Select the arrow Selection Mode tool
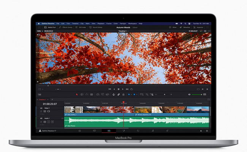The image size is (247, 152). 77,95
